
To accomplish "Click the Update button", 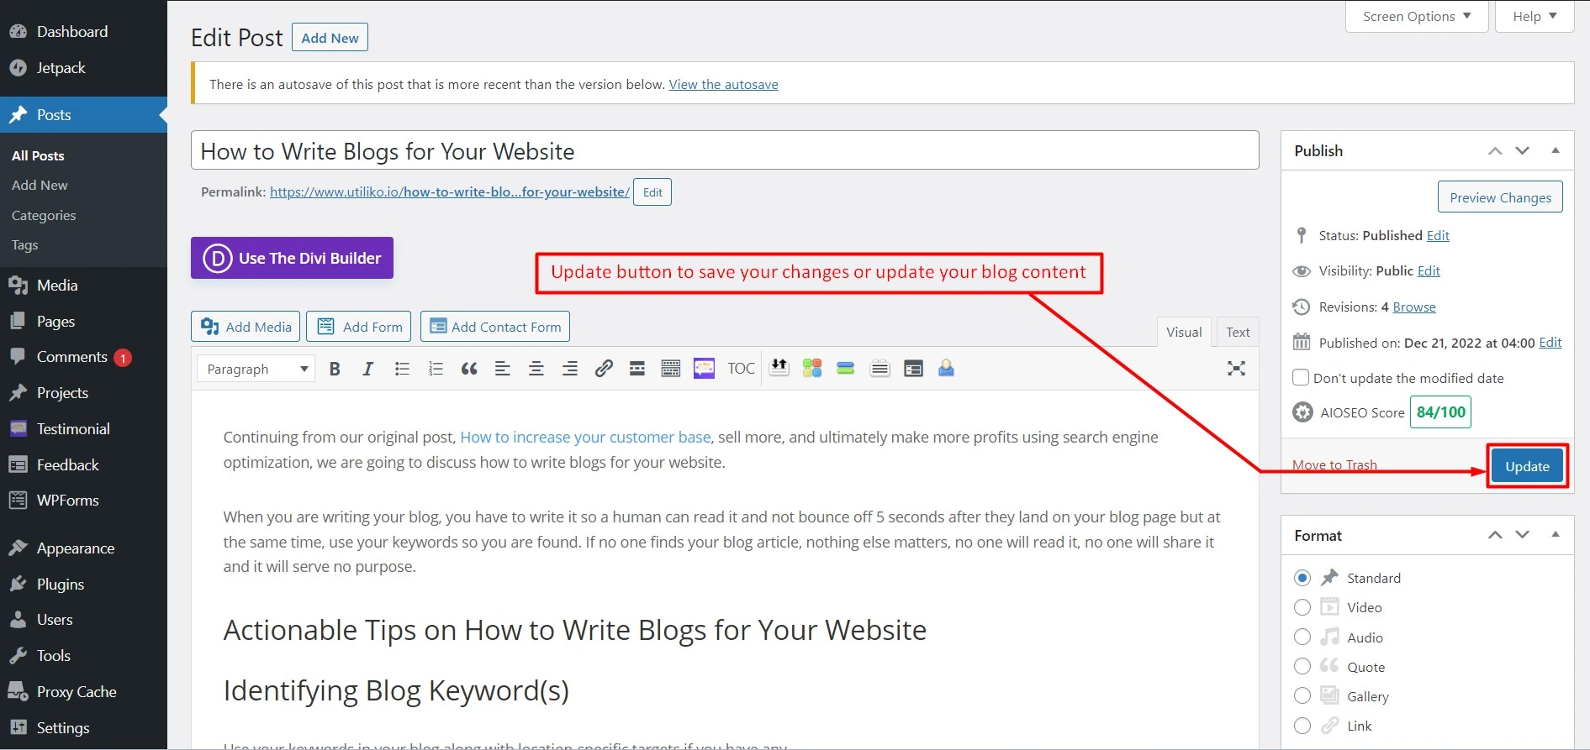I will 1526,466.
